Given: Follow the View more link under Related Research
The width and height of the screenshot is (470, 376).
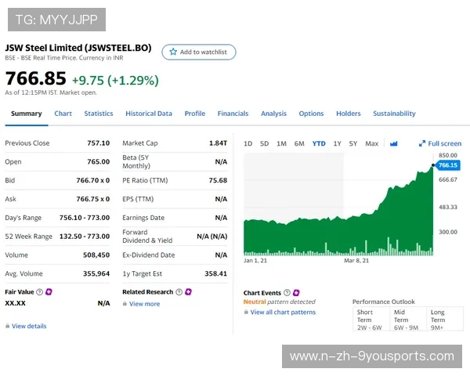Looking at the screenshot, I should (x=144, y=304).
